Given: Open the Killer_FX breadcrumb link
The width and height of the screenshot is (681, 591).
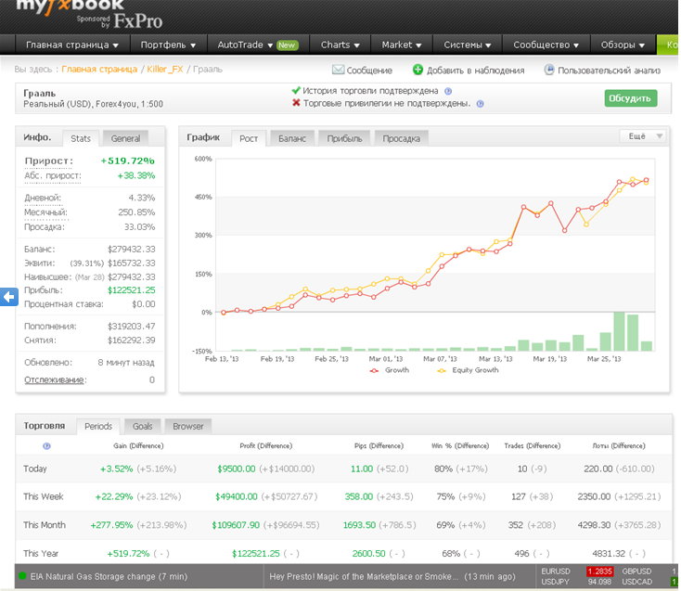Looking at the screenshot, I should coord(164,70).
